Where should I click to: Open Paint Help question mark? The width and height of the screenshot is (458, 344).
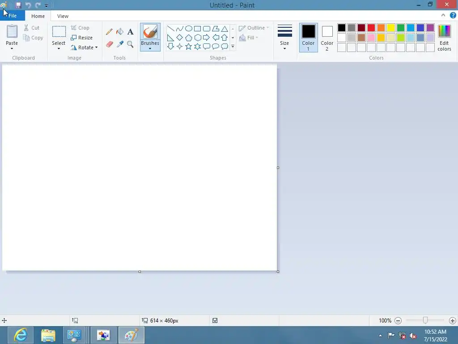point(453,16)
